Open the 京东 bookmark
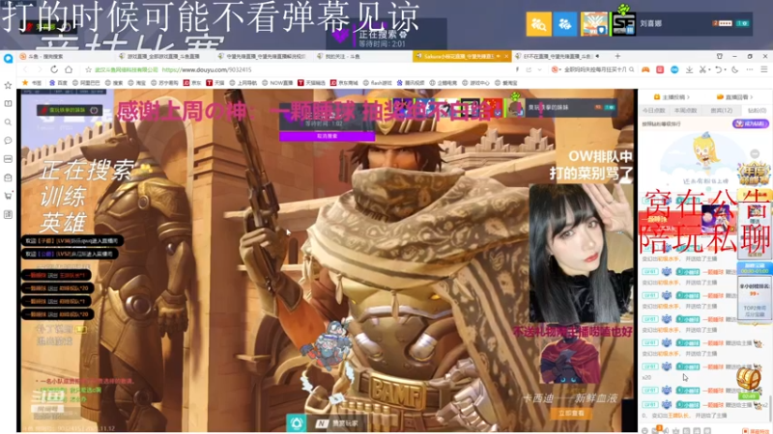This screenshot has width=773, height=434. [x=191, y=83]
